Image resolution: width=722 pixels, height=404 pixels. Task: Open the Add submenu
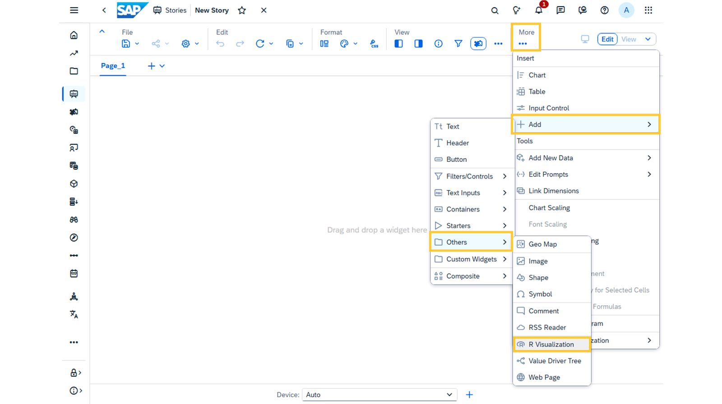pyautogui.click(x=586, y=124)
